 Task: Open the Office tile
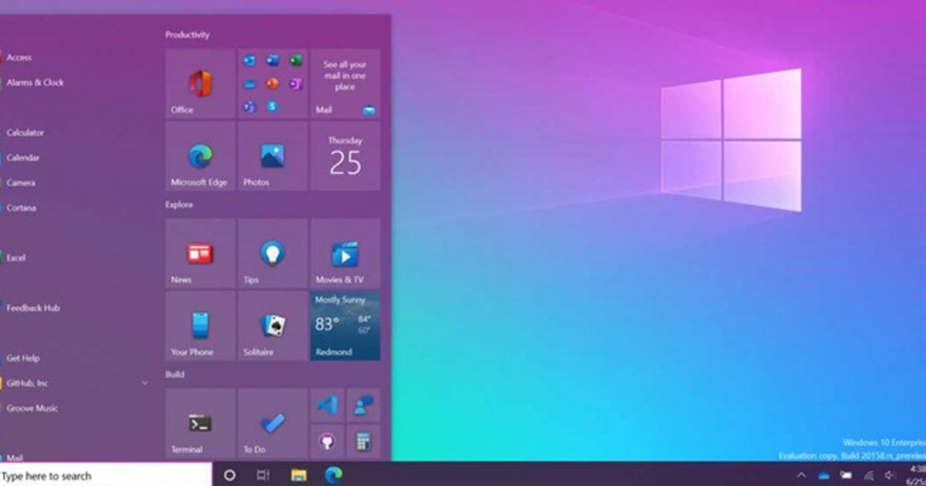200,83
